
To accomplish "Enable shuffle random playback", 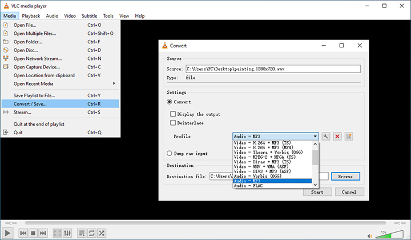I will tap(101, 233).
